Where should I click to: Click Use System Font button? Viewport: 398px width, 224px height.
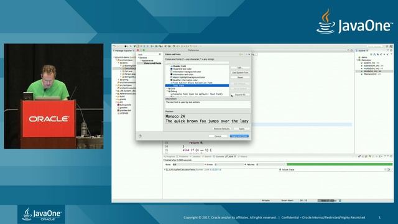(240, 72)
